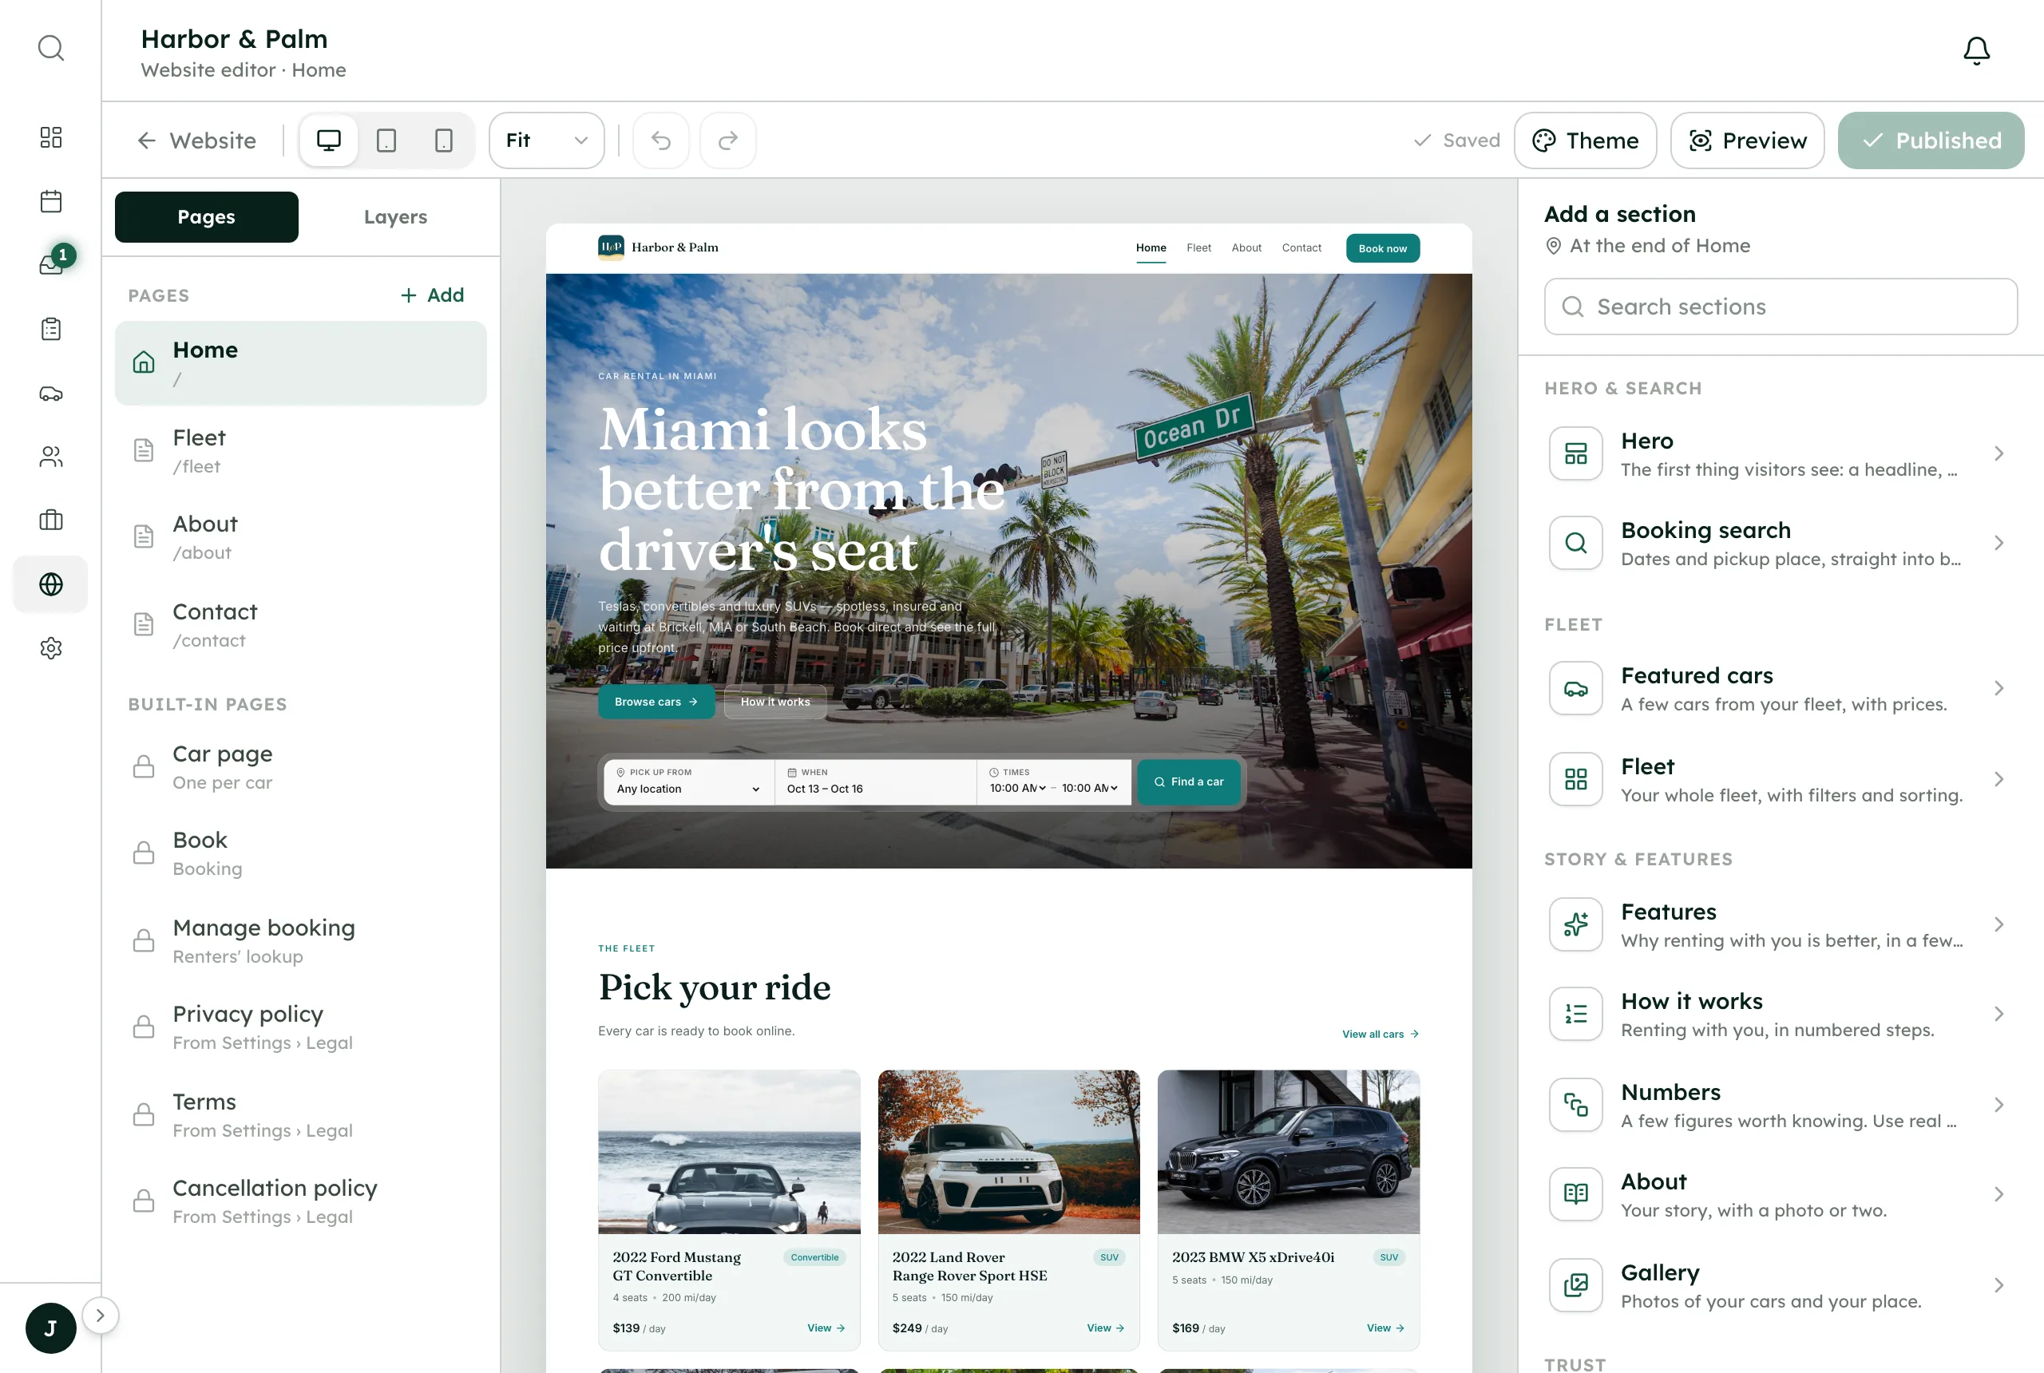Screen dimensions: 2044x1373
Task: Open the car fleet icon in sidebar
Action: pyautogui.click(x=51, y=394)
